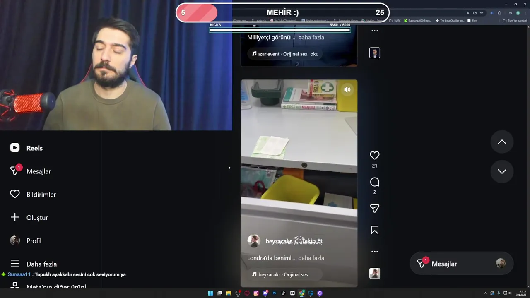Expand the upper reel caption daha fazla
This screenshot has width=530, height=298.
pos(311,37)
